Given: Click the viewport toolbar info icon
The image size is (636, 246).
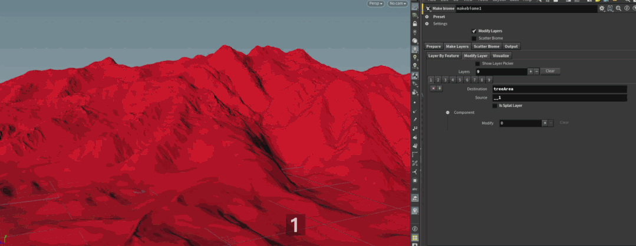Looking at the screenshot, I should [414, 229].
